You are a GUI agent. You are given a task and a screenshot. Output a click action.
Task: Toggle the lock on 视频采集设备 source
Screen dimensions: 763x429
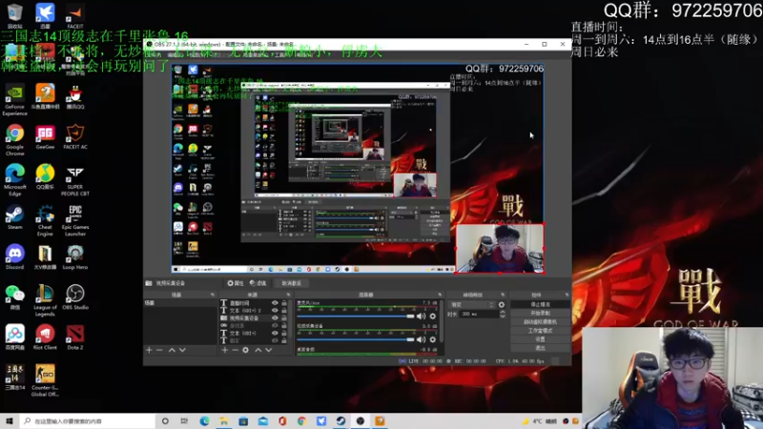(x=284, y=318)
